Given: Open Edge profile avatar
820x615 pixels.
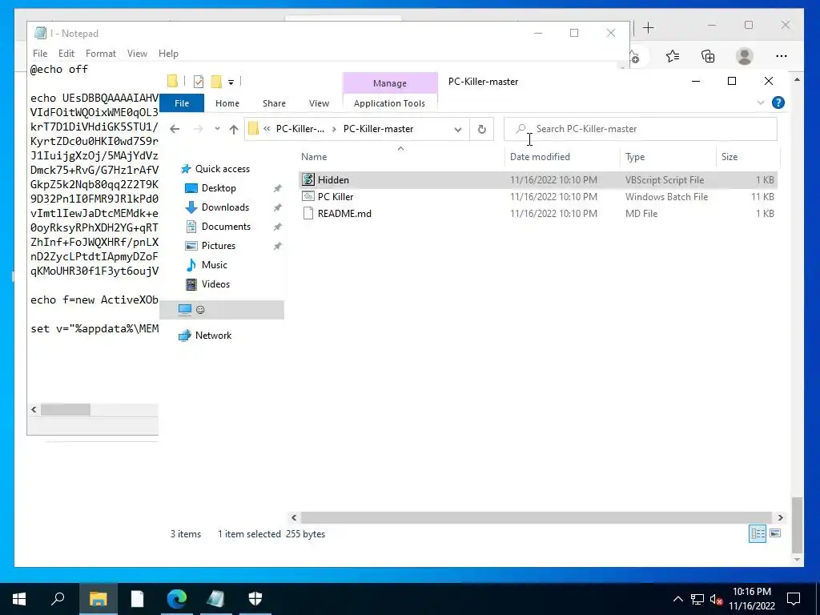Looking at the screenshot, I should (744, 56).
